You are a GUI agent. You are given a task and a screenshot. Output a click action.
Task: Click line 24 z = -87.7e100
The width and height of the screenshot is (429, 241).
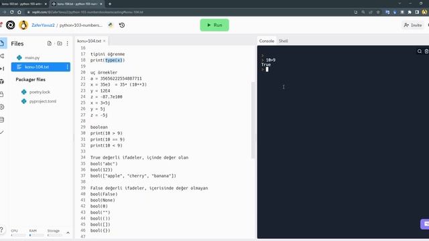pos(107,96)
